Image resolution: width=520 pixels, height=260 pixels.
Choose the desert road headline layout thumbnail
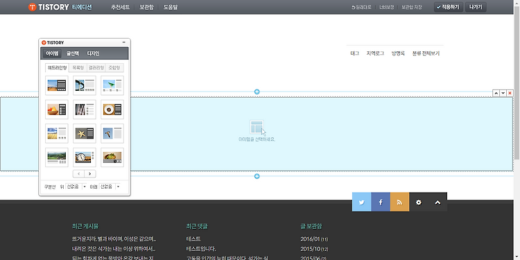coord(57,85)
